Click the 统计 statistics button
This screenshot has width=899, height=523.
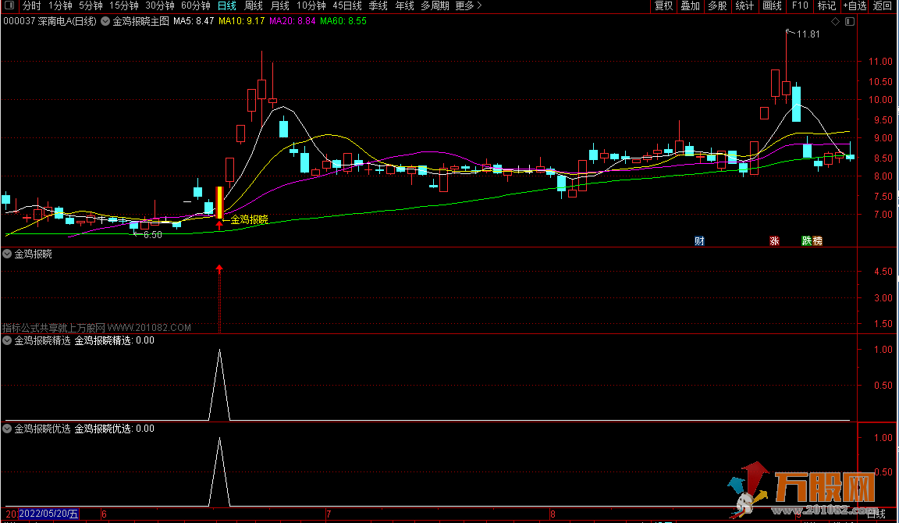[x=744, y=5]
